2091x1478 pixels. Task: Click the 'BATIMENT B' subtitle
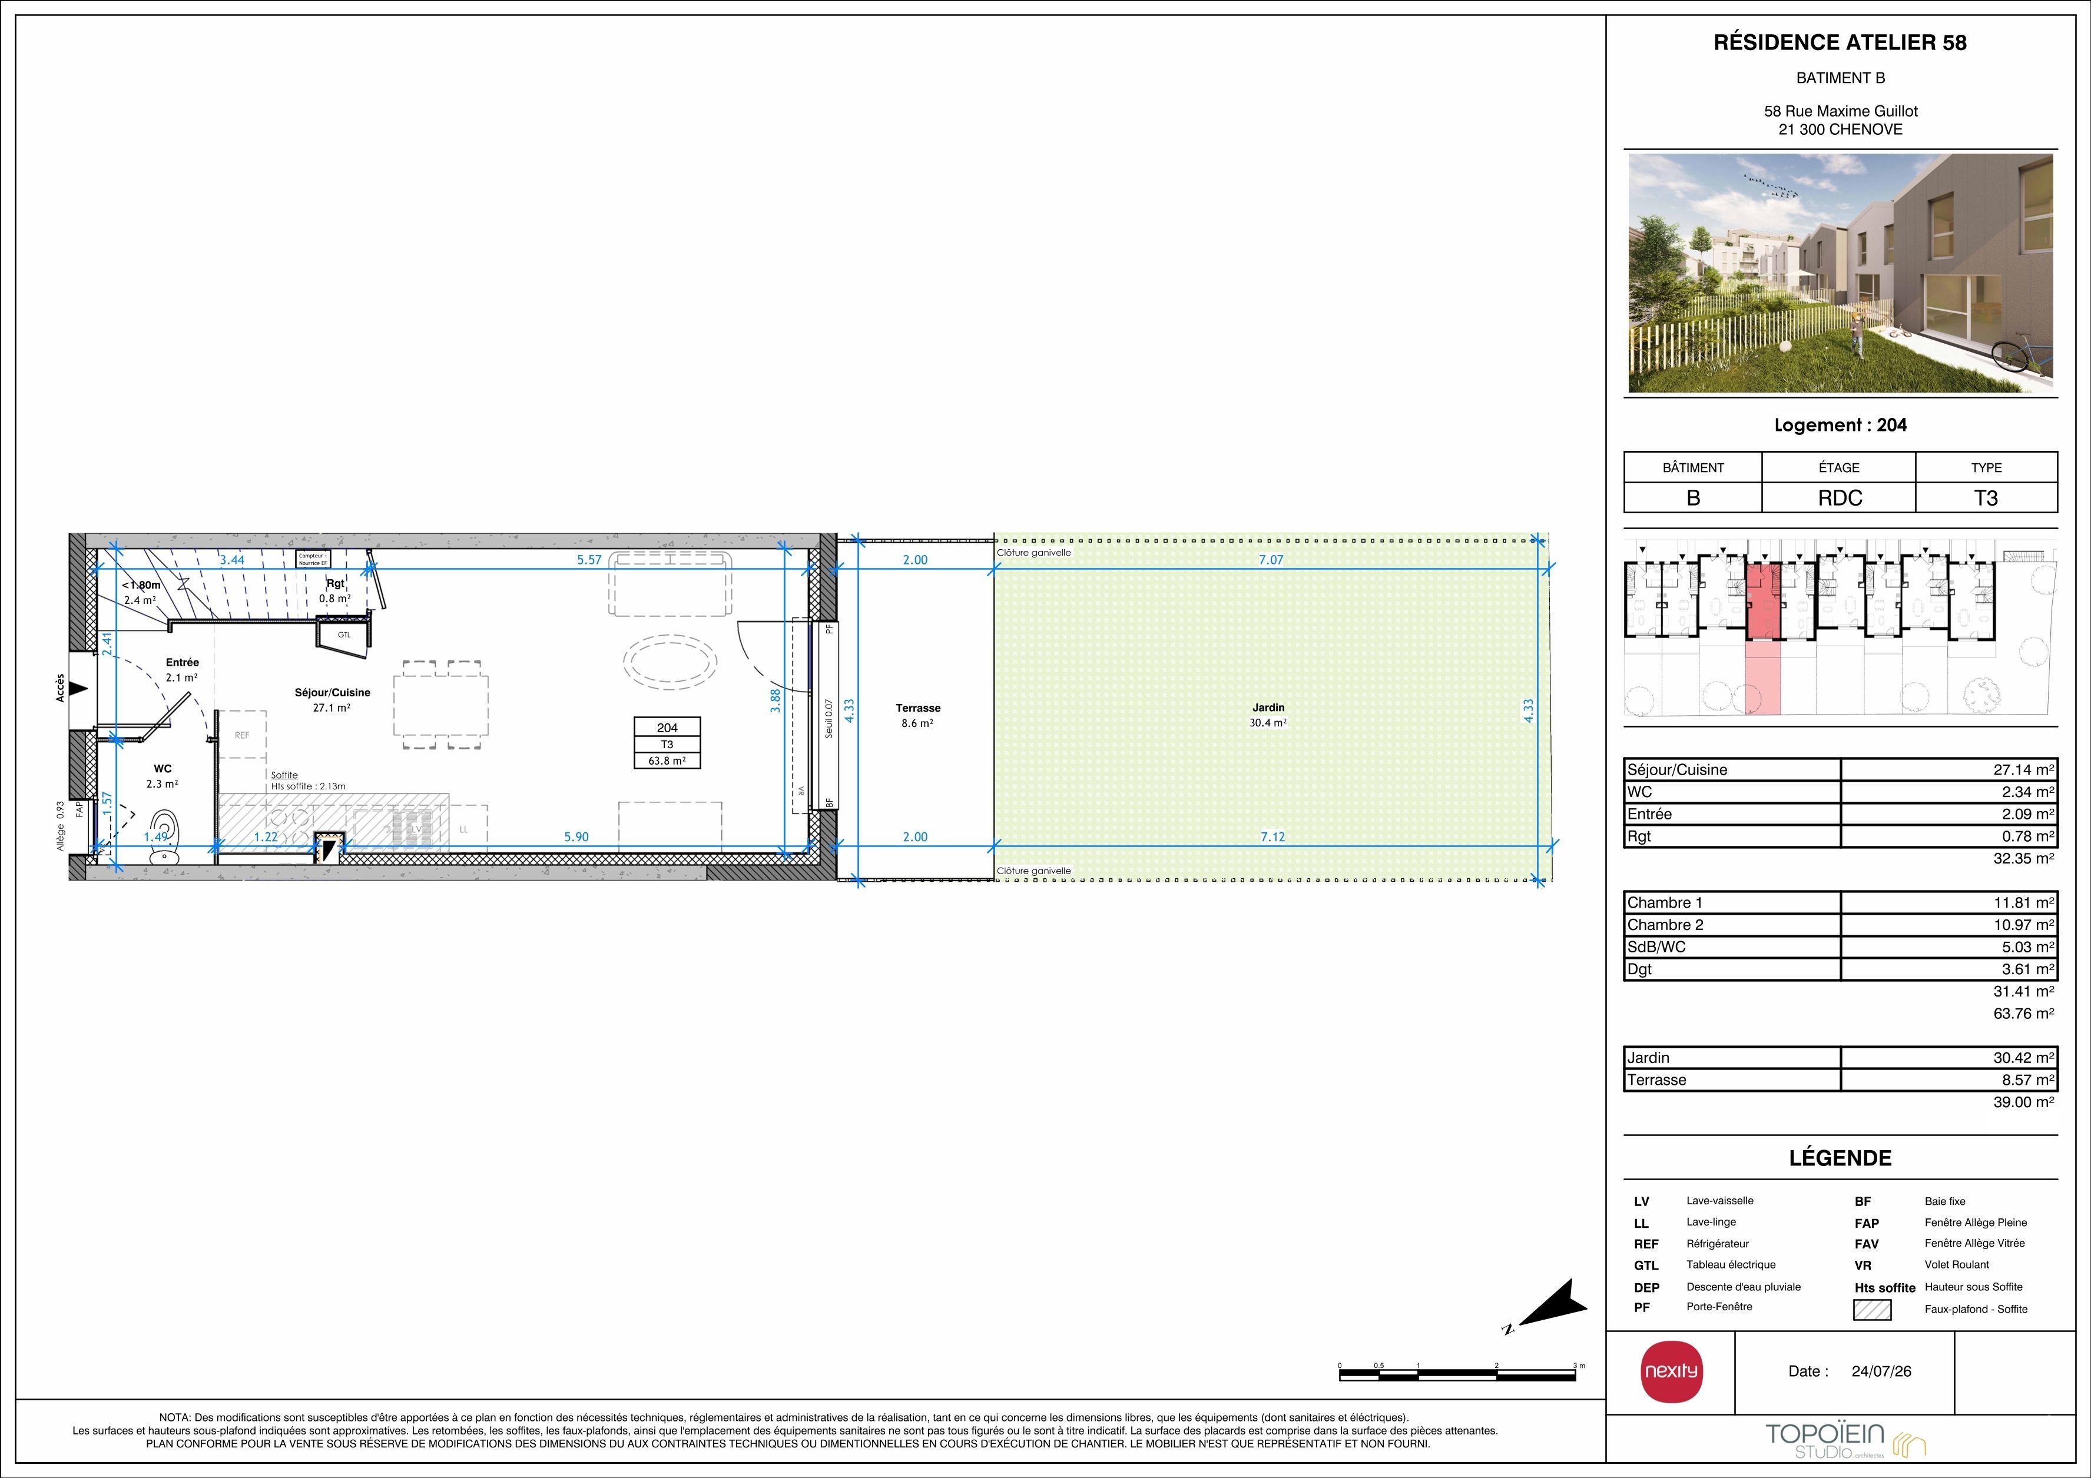(1840, 78)
